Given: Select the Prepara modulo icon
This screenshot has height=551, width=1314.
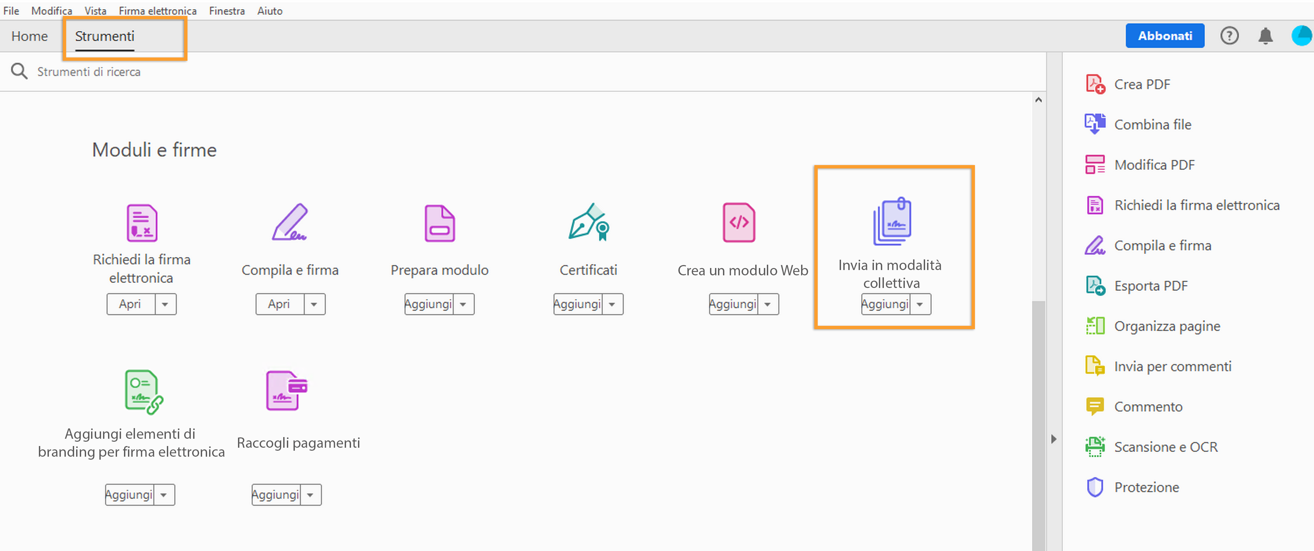Looking at the screenshot, I should click(439, 223).
